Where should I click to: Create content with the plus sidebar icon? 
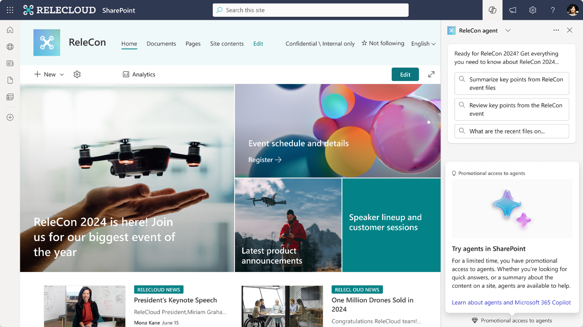(9, 117)
